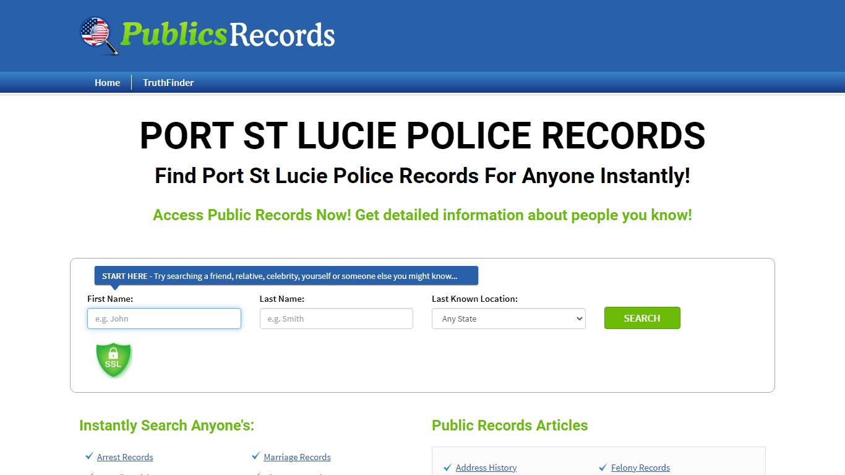Click the checkmark beside Marriage Records
The height and width of the screenshot is (475, 845).
[255, 456]
